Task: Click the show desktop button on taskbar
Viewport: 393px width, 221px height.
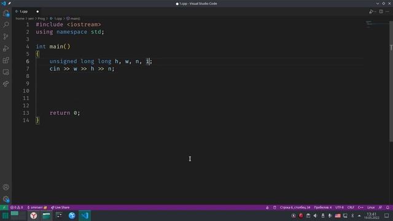Action: [386, 215]
